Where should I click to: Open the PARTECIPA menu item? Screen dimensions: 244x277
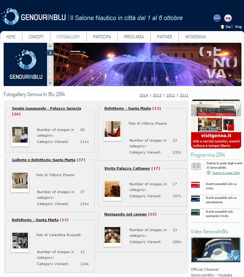[102, 37]
